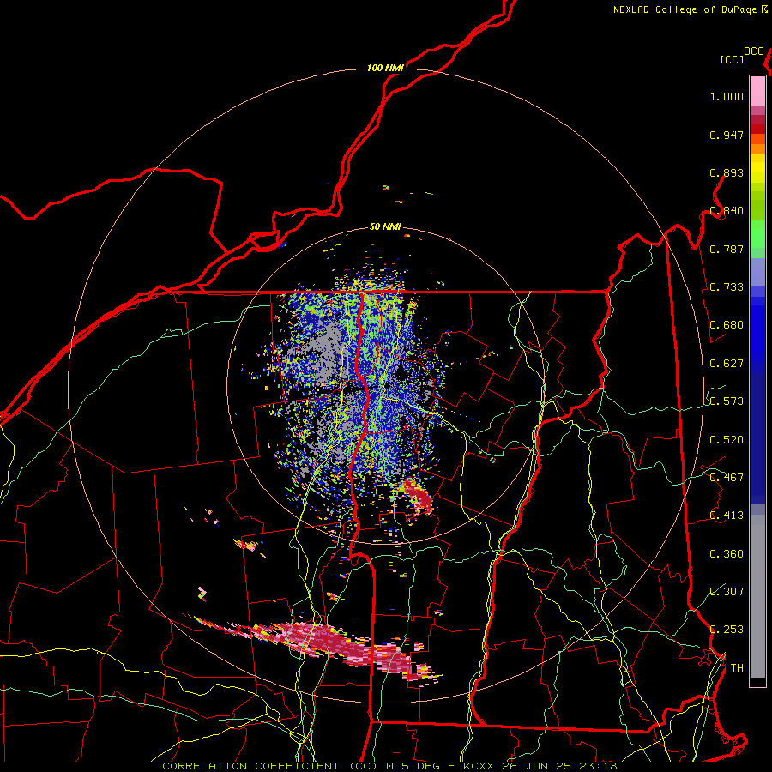Click the 50 NMI range ring label
This screenshot has width=772, height=772.
click(x=385, y=227)
